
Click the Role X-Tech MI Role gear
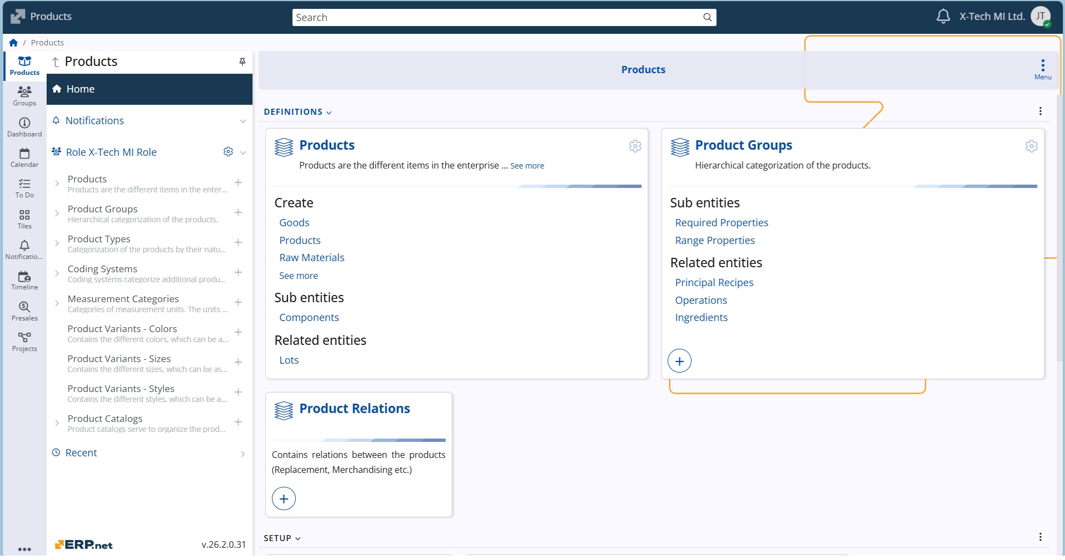click(228, 152)
